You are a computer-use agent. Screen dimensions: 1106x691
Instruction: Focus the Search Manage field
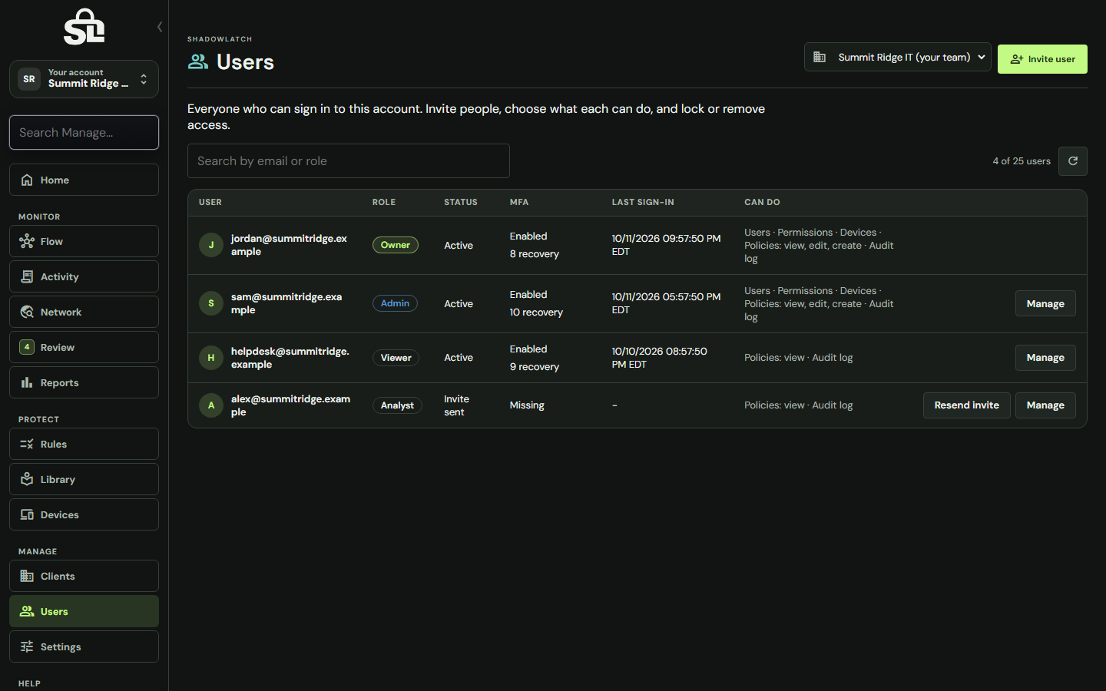click(x=84, y=133)
